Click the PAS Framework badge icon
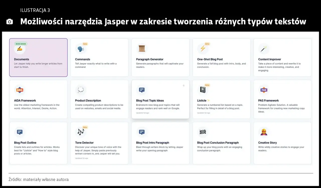This screenshot has width=321, height=188. [264, 90]
